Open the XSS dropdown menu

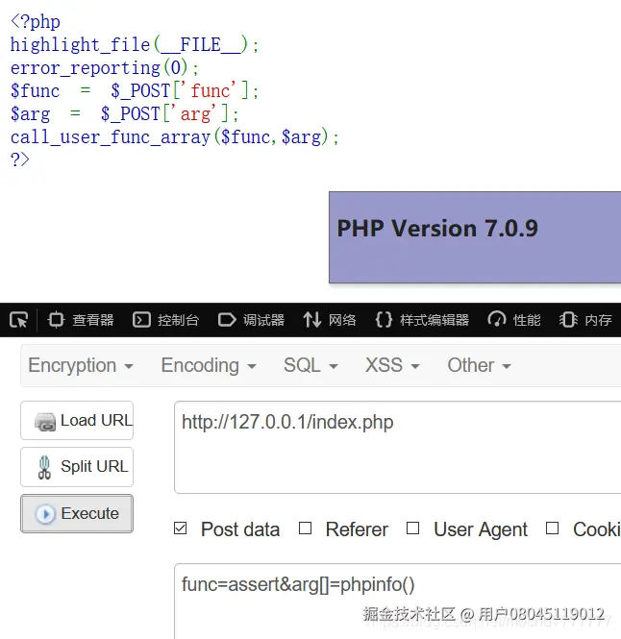coord(392,365)
